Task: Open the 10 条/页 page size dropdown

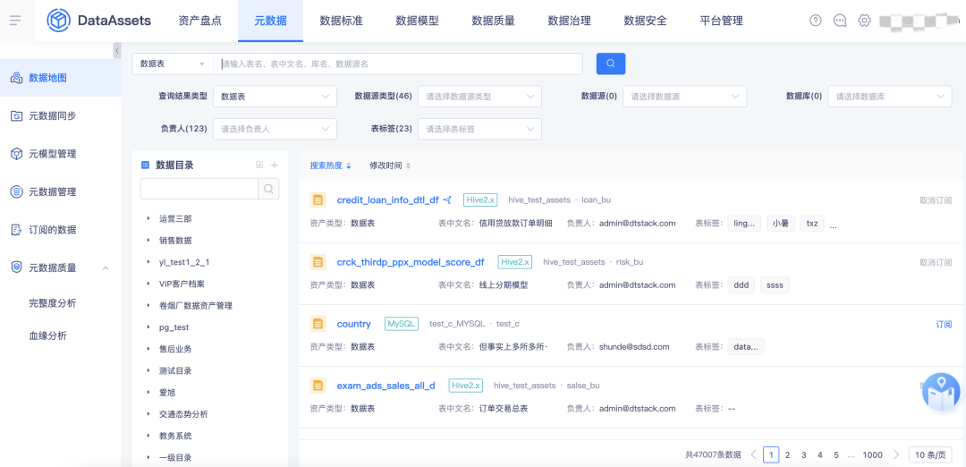Action: pyautogui.click(x=929, y=454)
